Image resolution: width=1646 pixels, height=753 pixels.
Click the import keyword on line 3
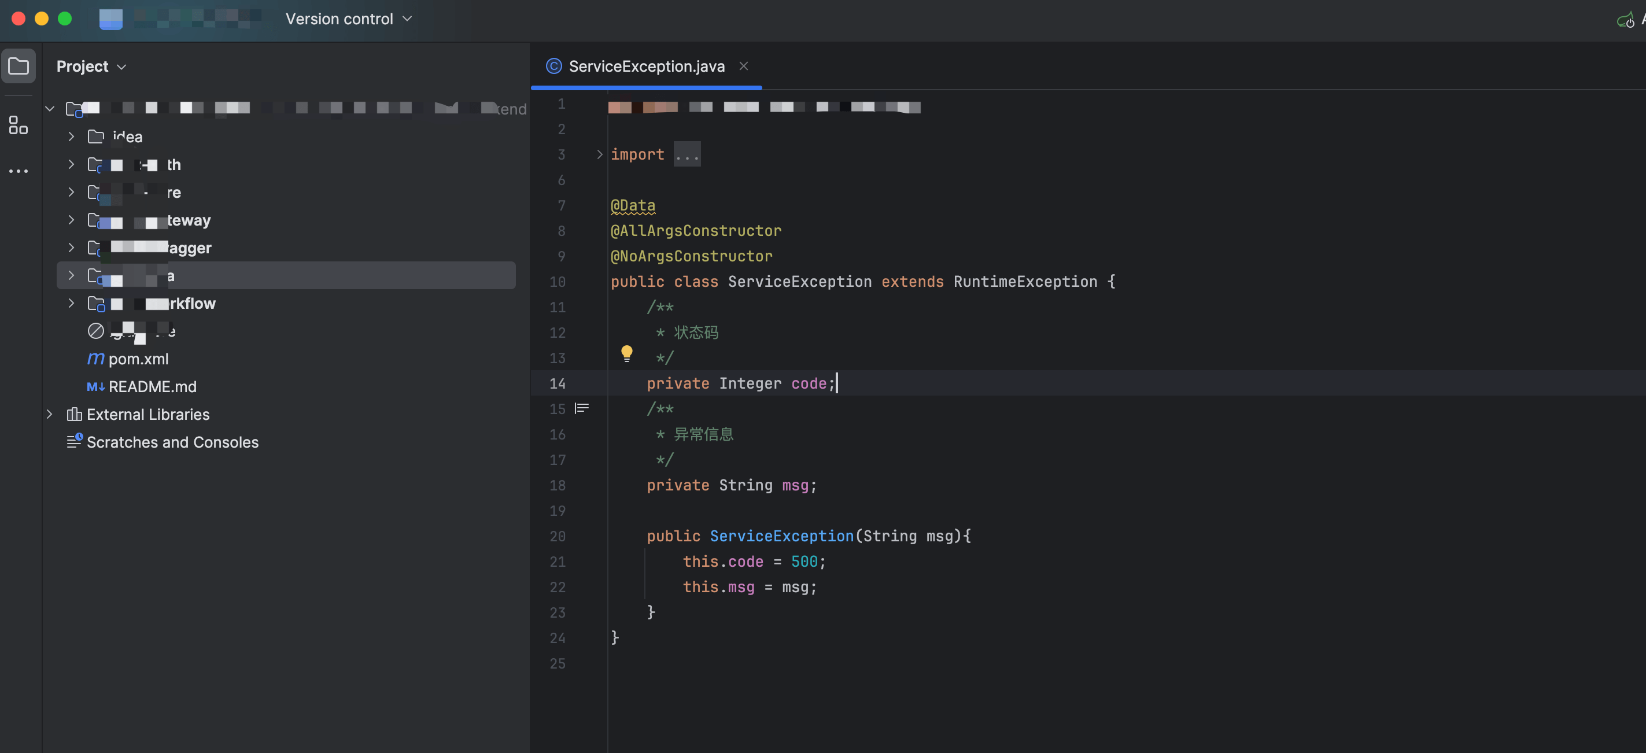(637, 154)
